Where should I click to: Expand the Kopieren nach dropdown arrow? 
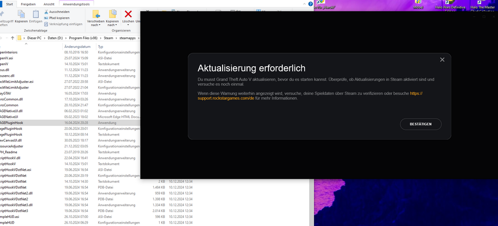click(x=116, y=25)
